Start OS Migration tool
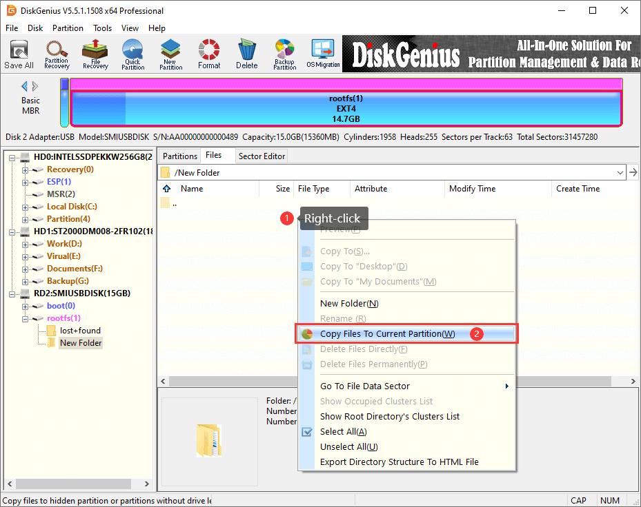641x507 pixels. coord(323,54)
